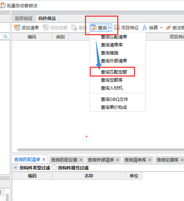Click the 做法刷 brush icon

(168, 28)
